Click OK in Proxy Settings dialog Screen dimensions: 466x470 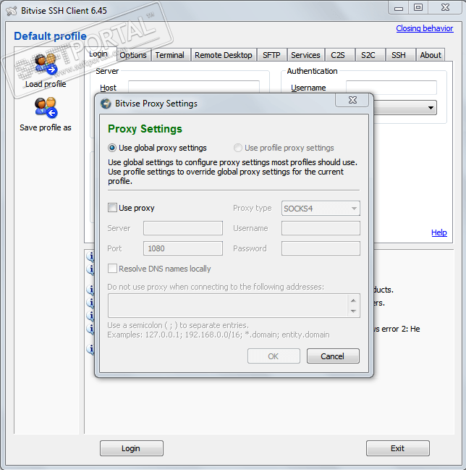(274, 356)
